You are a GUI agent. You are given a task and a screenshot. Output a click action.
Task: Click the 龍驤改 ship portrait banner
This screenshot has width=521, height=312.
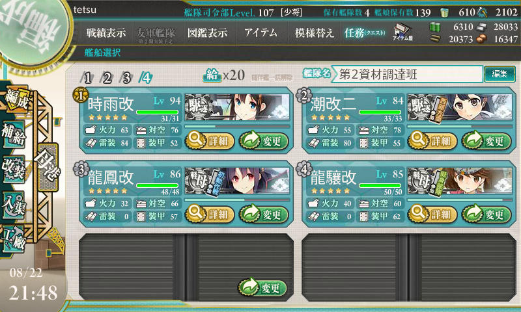tap(460, 181)
